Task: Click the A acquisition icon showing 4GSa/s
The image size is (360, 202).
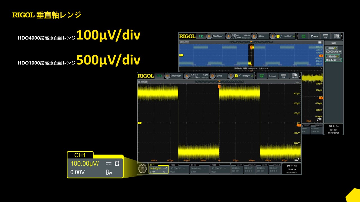Action: 187,76
